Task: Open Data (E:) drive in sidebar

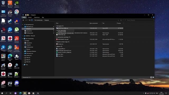Action: click(28, 58)
